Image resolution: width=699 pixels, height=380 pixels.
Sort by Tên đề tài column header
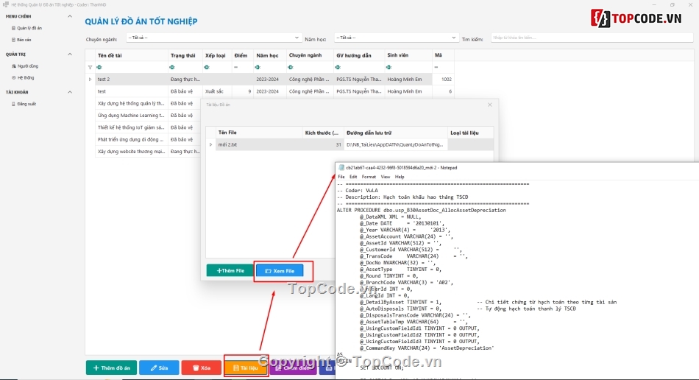132,56
